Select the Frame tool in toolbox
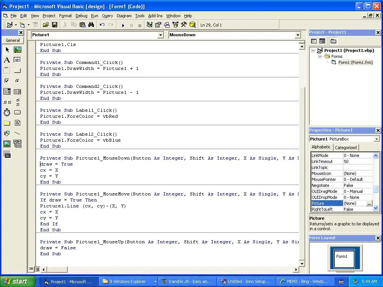 7,71
